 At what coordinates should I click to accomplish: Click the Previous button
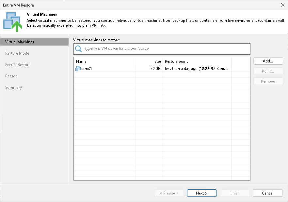coord(169,193)
